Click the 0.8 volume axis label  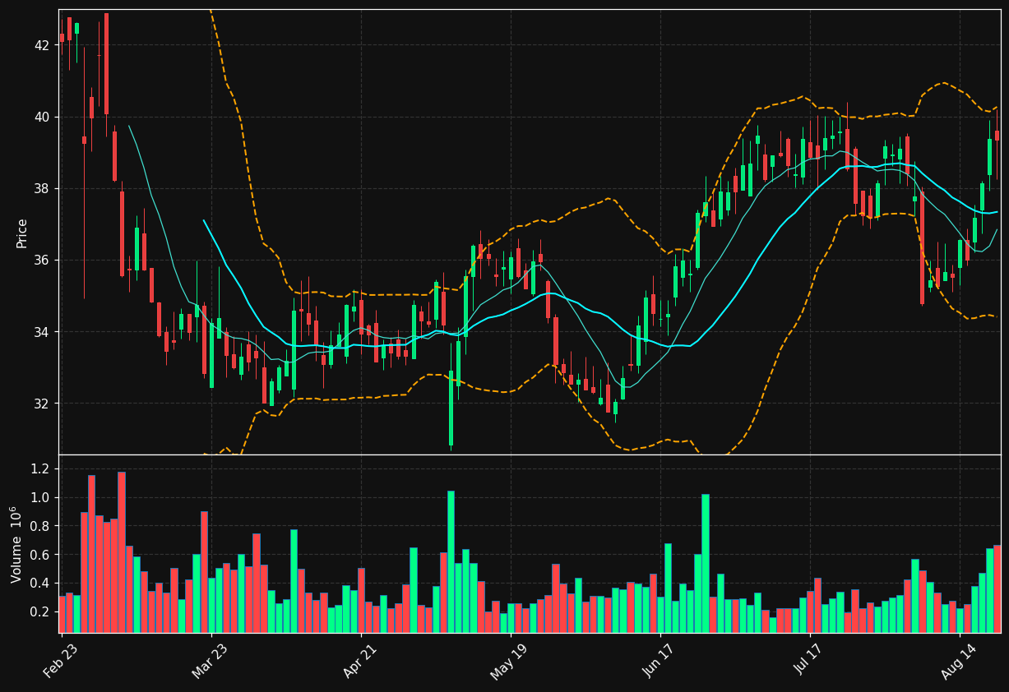point(40,526)
